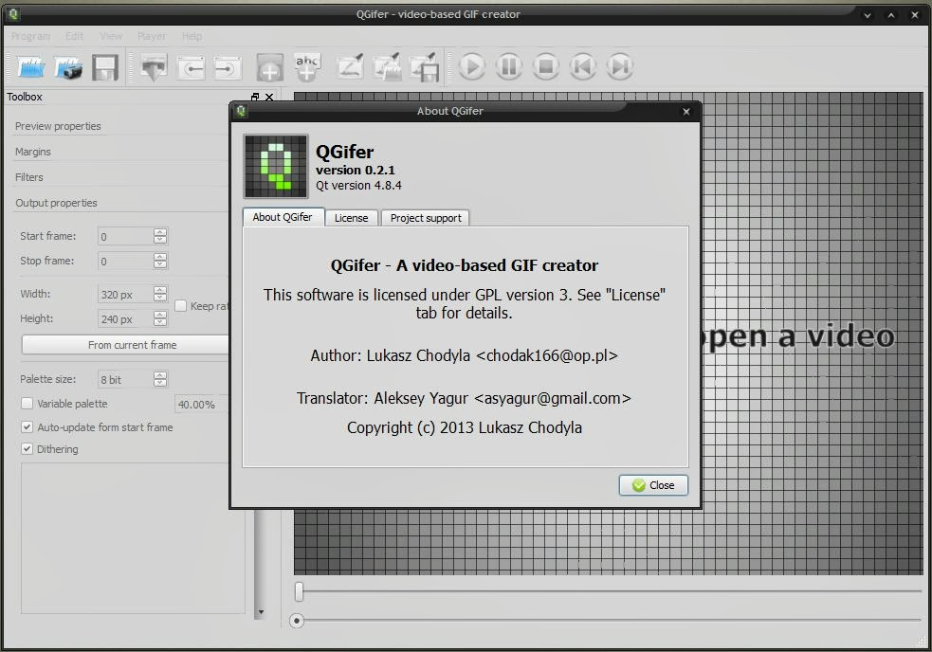Expand Filters section in Toolbox
Viewport: 932px width, 652px height.
click(29, 177)
